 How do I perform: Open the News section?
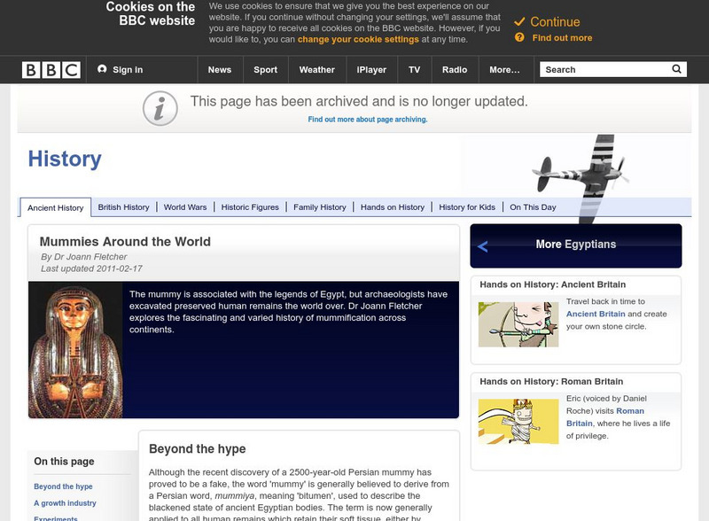pos(220,70)
